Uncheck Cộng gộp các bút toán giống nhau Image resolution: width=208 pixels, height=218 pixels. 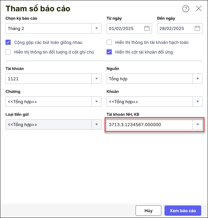click(x=8, y=42)
